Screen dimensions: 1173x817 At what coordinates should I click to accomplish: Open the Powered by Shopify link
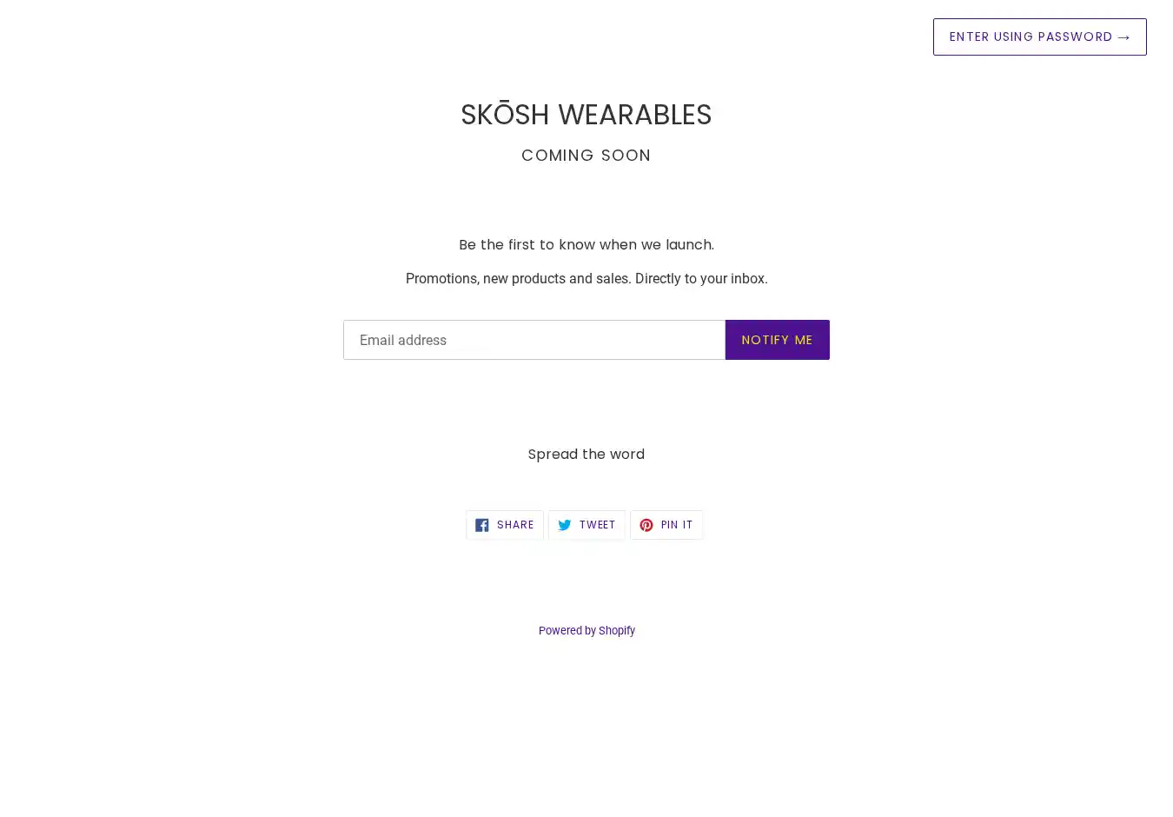586,631
